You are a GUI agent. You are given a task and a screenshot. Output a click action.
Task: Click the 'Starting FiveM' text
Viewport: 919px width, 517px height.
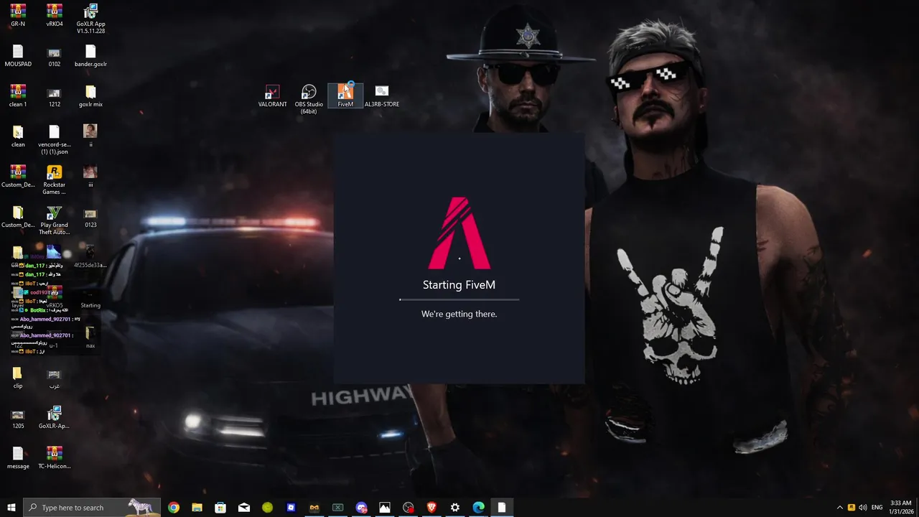459,285
